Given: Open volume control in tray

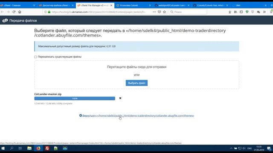Looking at the screenshot, I should coord(244,148).
